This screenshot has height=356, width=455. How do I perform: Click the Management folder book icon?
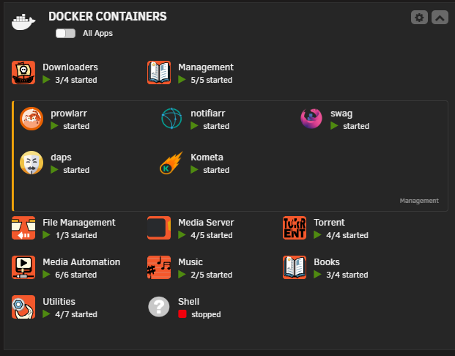point(159,73)
